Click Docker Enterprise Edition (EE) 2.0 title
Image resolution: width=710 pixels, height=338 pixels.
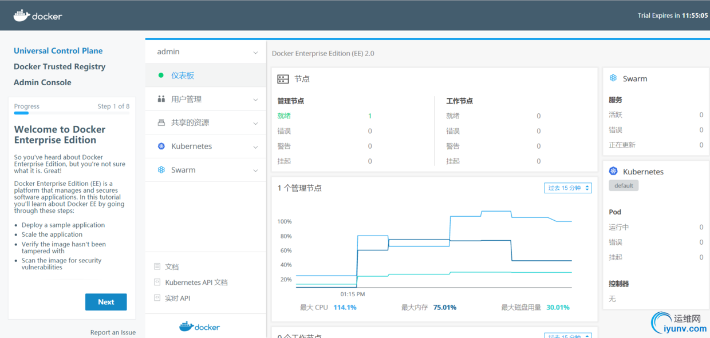323,53
